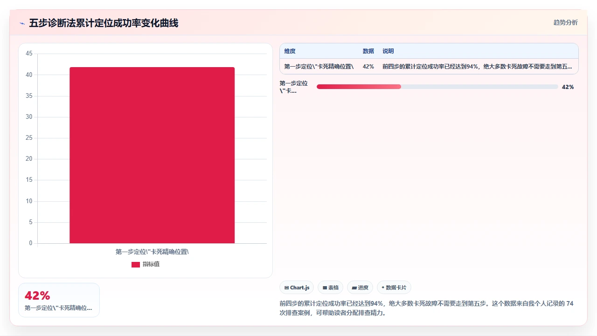
Task: Click the 五步诊断法 chart title
Action: (104, 23)
